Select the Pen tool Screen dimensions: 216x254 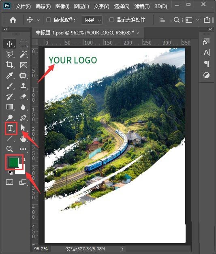click(23, 117)
